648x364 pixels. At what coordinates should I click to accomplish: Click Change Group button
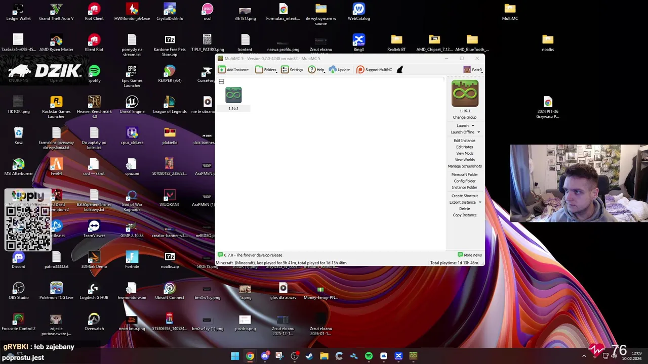click(465, 117)
